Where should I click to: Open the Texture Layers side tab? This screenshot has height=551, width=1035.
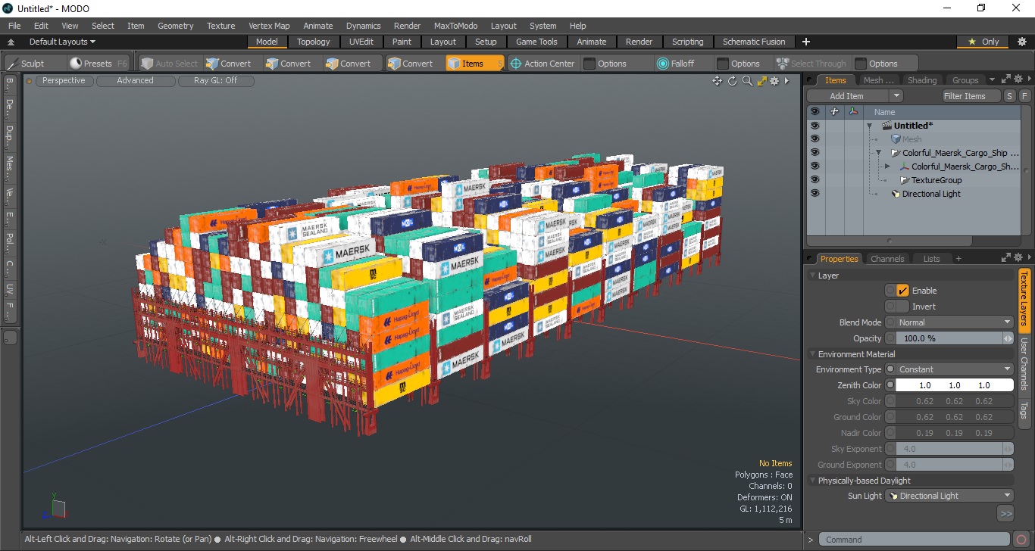point(1024,300)
